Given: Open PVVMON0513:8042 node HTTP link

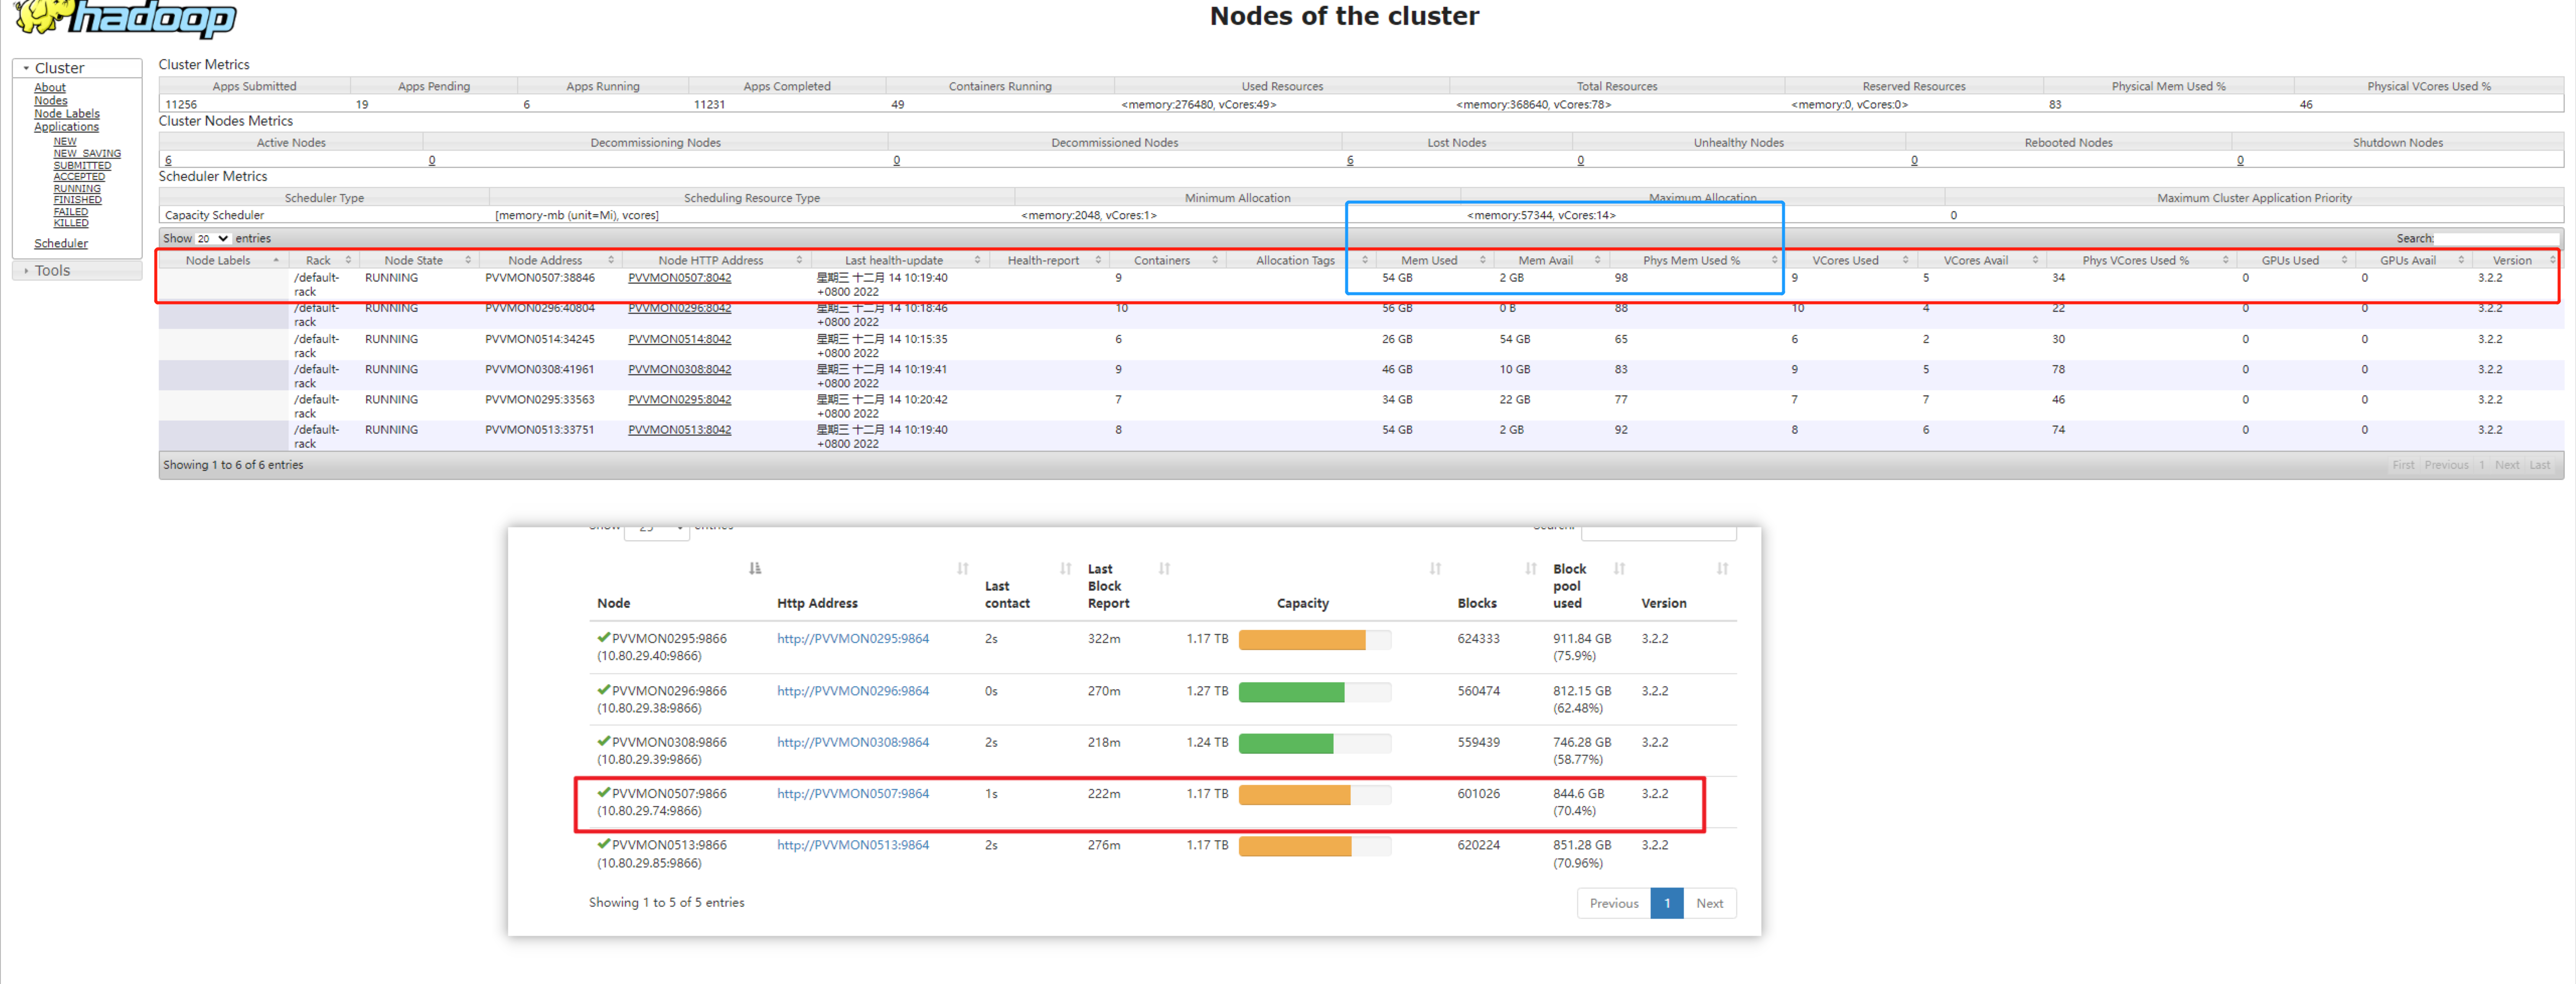Looking at the screenshot, I should 679,429.
